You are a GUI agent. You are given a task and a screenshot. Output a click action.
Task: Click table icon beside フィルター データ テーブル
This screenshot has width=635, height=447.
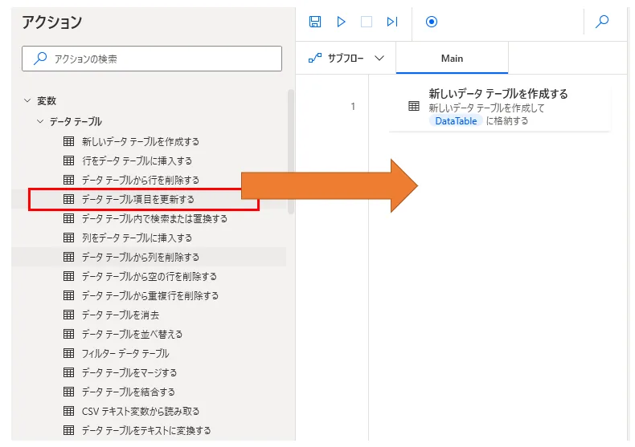68,353
